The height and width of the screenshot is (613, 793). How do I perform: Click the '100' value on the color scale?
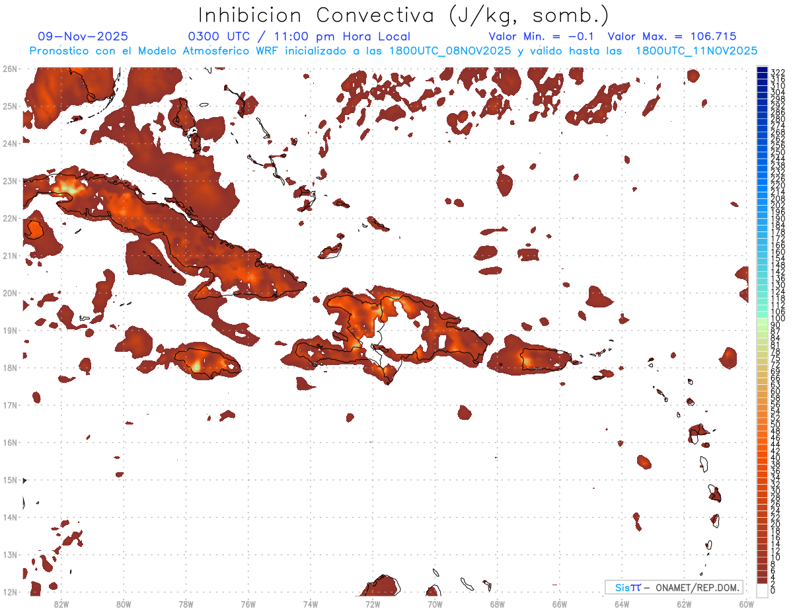click(778, 319)
